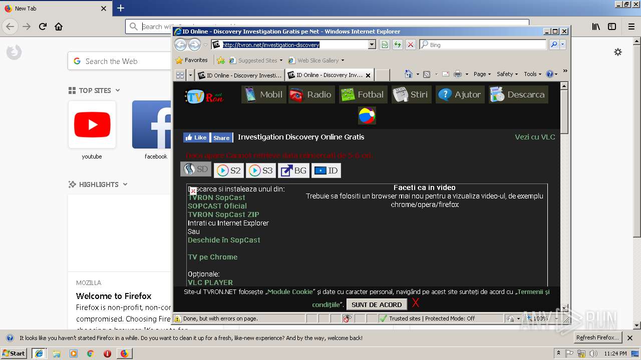Click the IE Forward arrow button
This screenshot has height=360, width=641.
[x=194, y=44]
